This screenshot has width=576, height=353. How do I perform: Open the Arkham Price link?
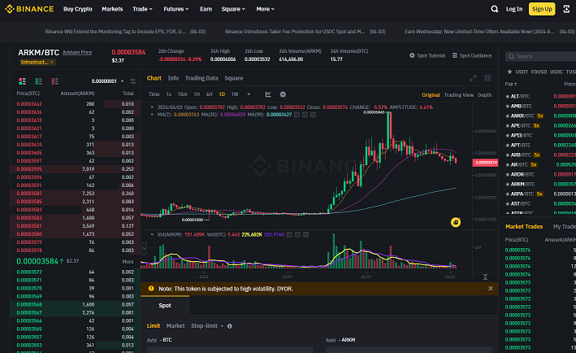click(x=77, y=53)
